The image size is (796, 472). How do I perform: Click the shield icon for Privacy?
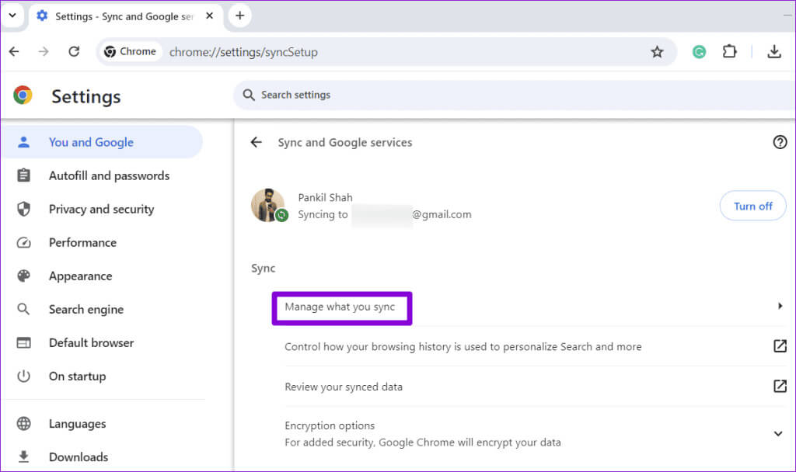23,209
